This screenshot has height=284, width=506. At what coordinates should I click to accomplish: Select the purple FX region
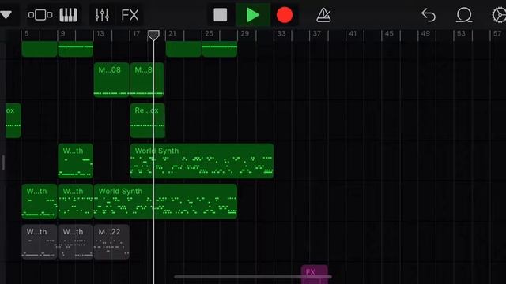click(x=315, y=274)
